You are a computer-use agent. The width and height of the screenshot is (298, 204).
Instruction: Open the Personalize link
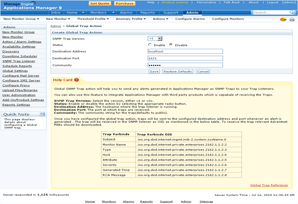[206, 2]
